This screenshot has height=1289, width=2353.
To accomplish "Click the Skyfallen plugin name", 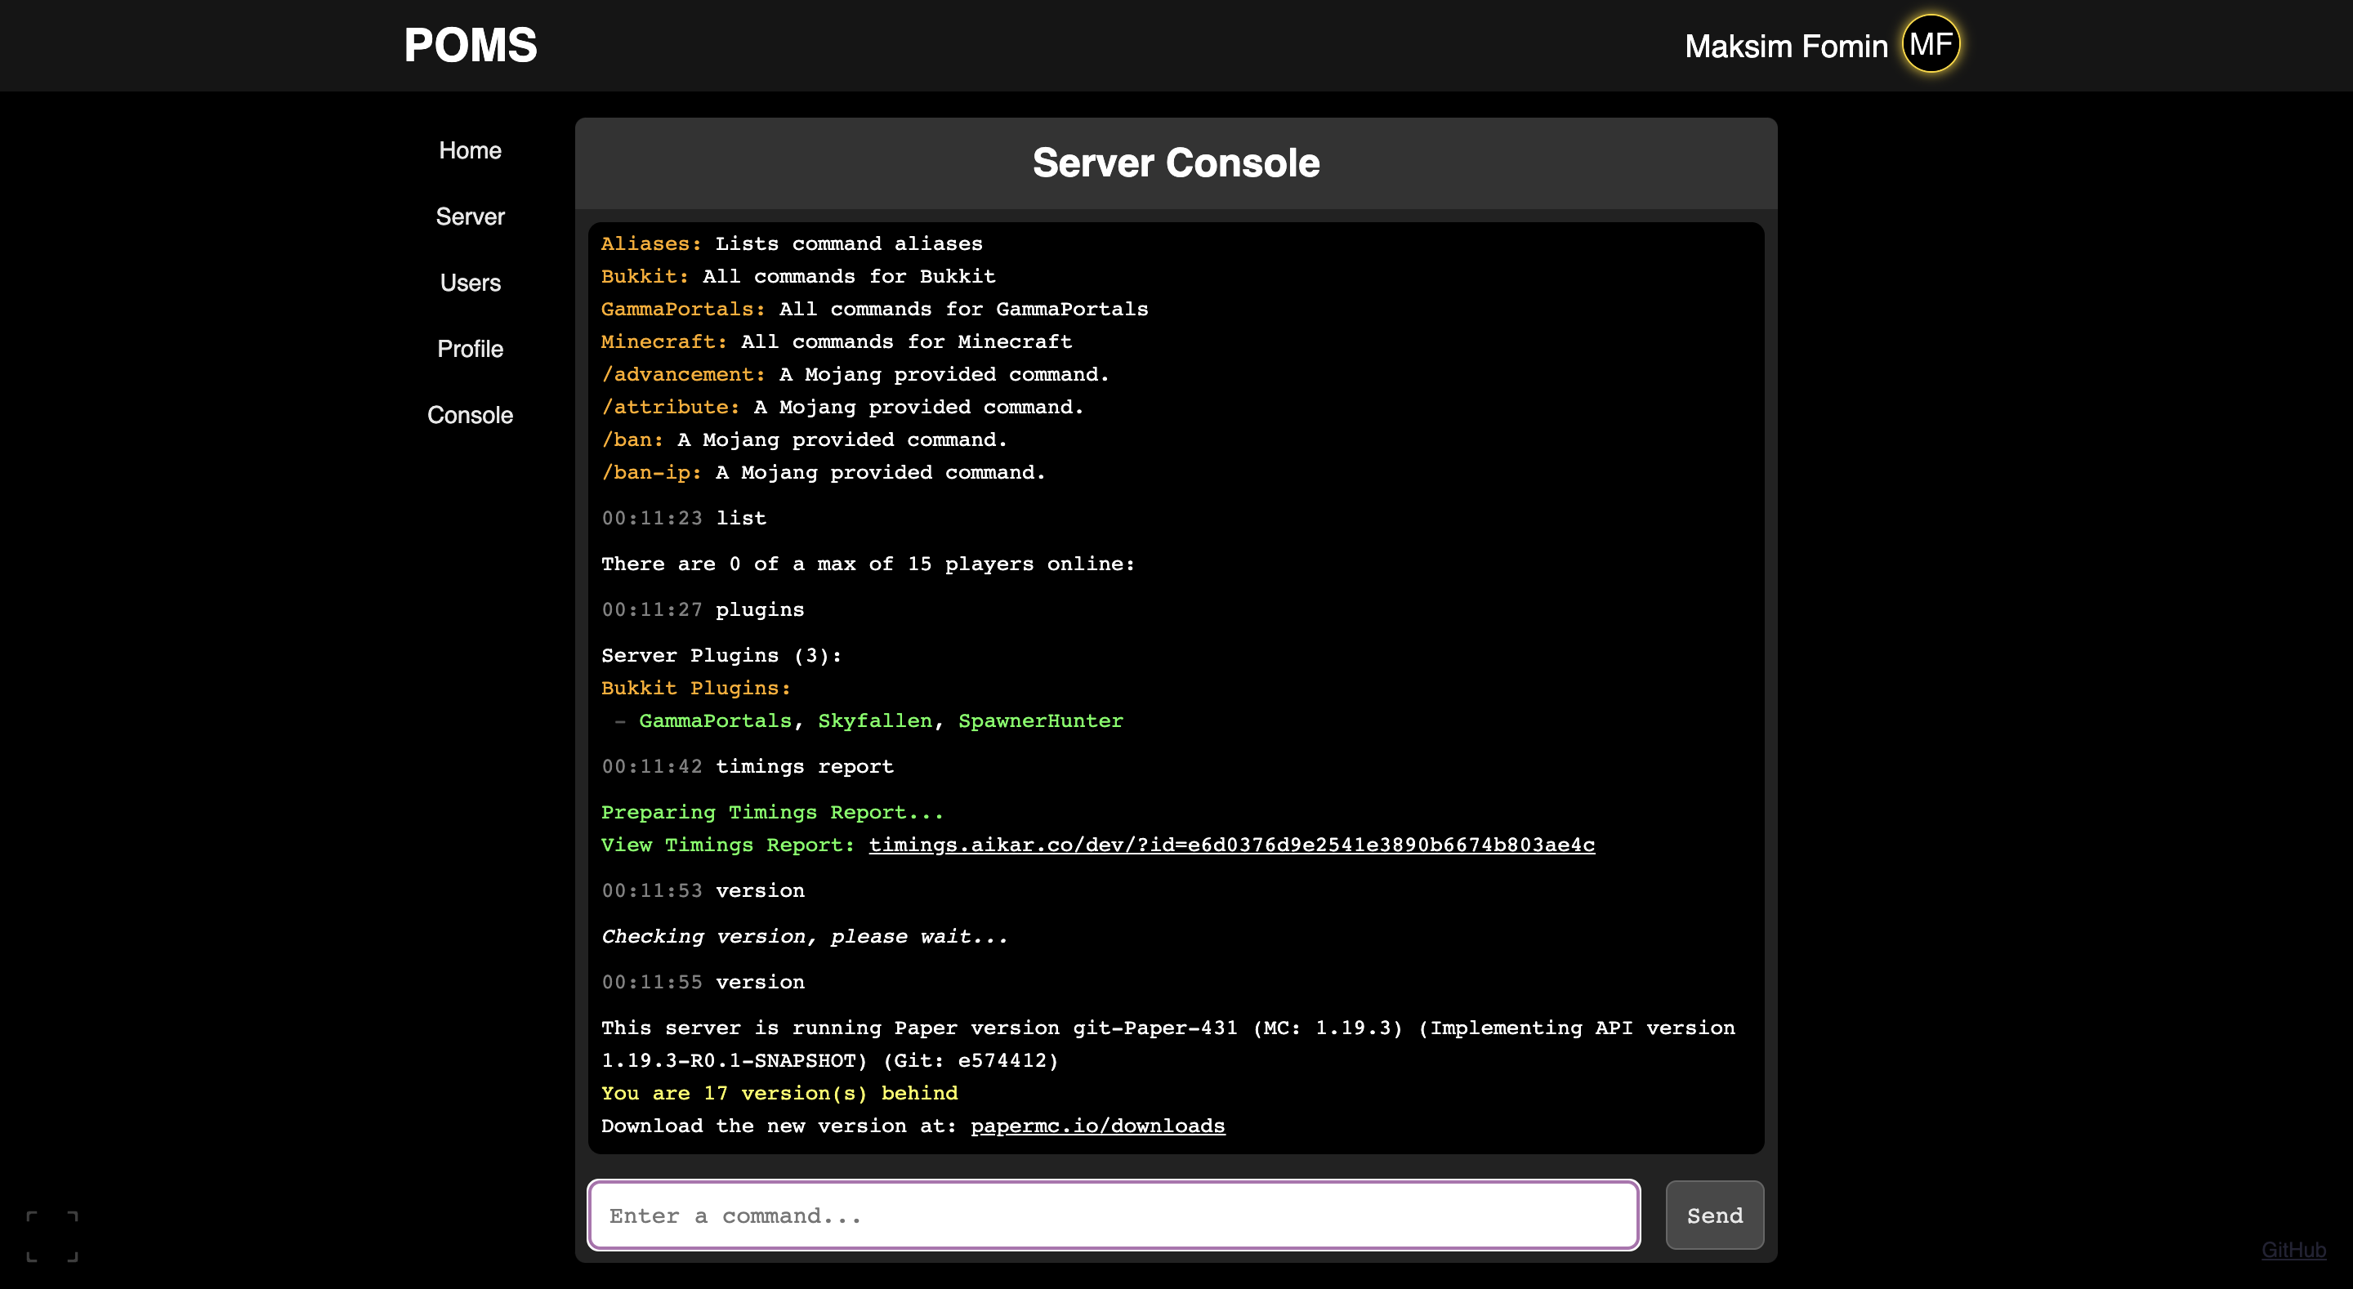I will click(x=875, y=720).
